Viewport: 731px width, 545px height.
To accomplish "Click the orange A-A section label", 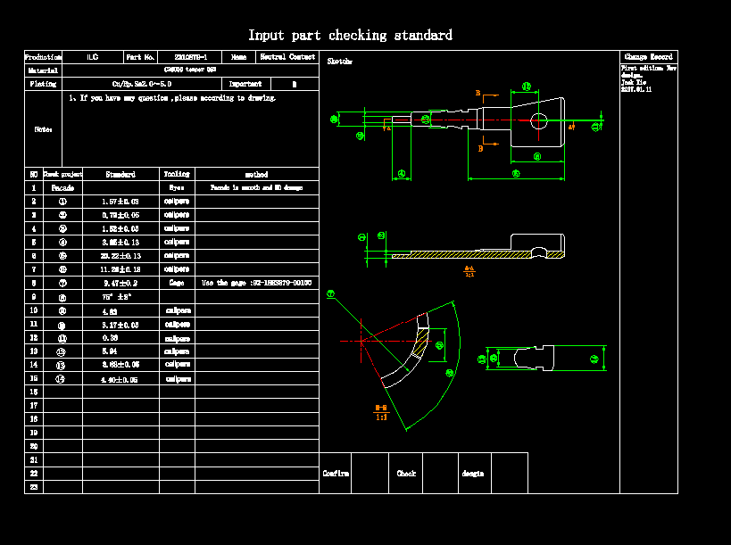I will (469, 270).
